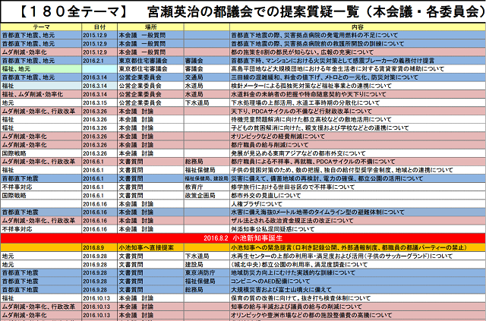Click the 交通局 cell

207,77
